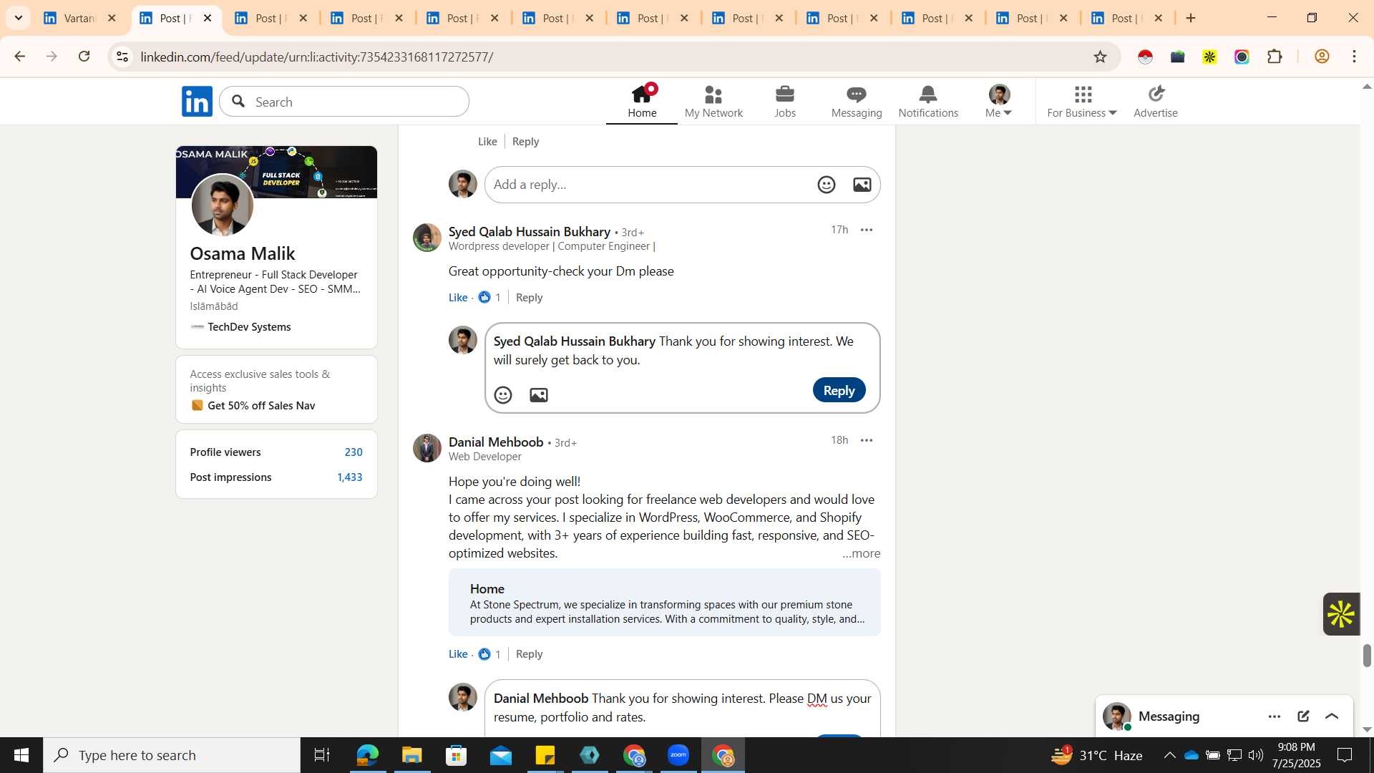Expand For Business dropdown
Image resolution: width=1374 pixels, height=773 pixels.
click(x=1082, y=101)
